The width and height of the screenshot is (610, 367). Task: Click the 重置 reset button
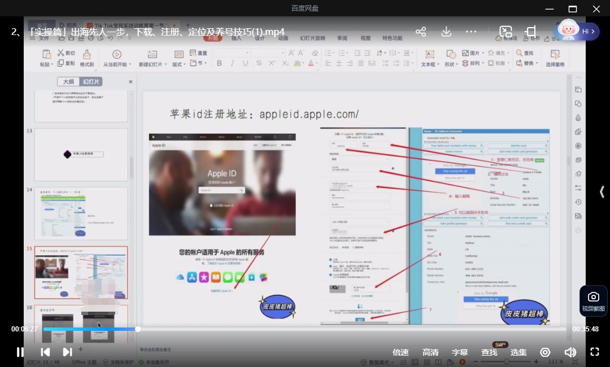coord(198,53)
